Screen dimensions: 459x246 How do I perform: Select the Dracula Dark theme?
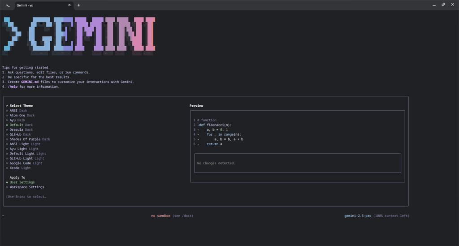click(20, 129)
